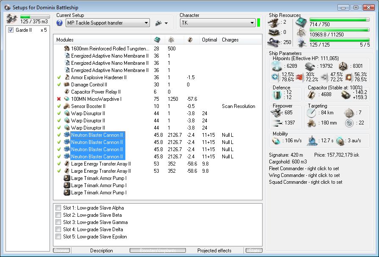379x257 pixels.
Task: Enable Slot 5 Low-grade Slave Epsilon implant
Action: (x=58, y=237)
